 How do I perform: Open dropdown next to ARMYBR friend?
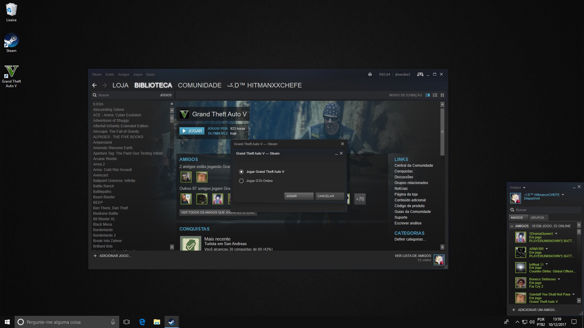[x=547, y=249]
